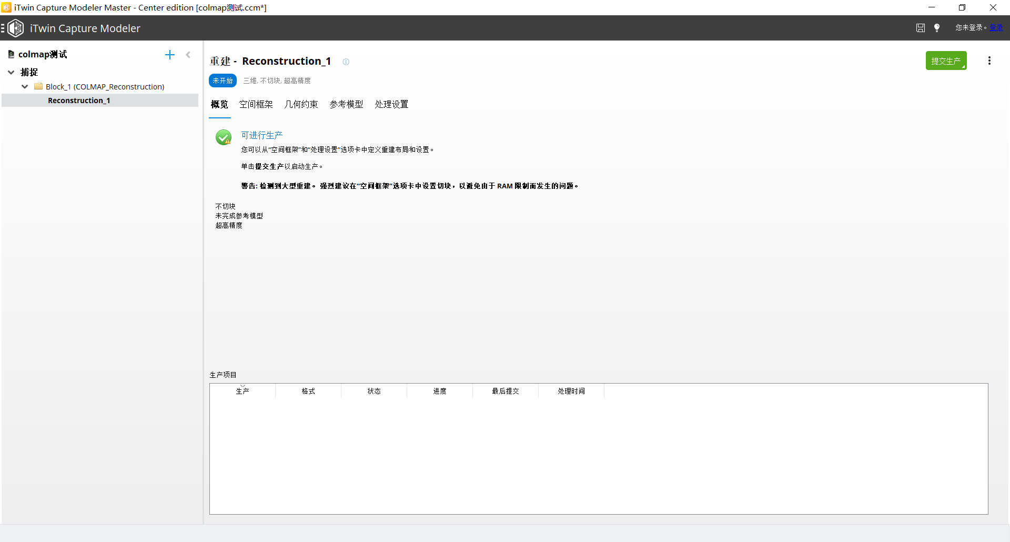
Task: Click the lightbulb tips icon
Action: tap(937, 28)
